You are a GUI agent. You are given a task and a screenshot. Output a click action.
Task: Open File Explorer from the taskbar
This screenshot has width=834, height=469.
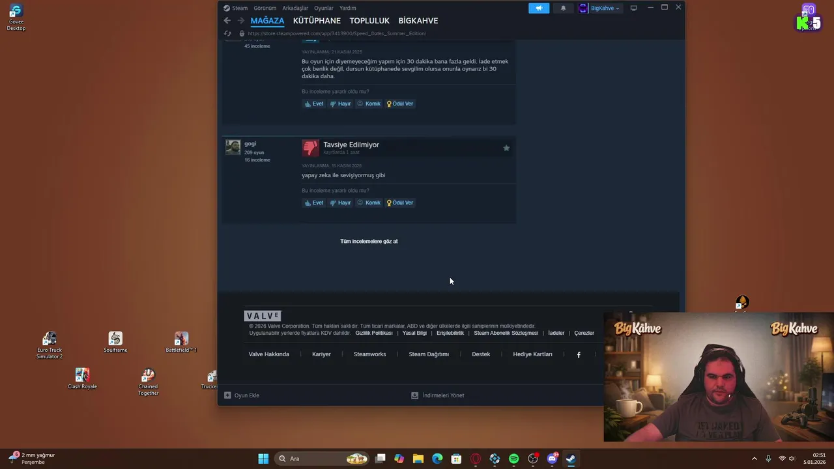418,459
